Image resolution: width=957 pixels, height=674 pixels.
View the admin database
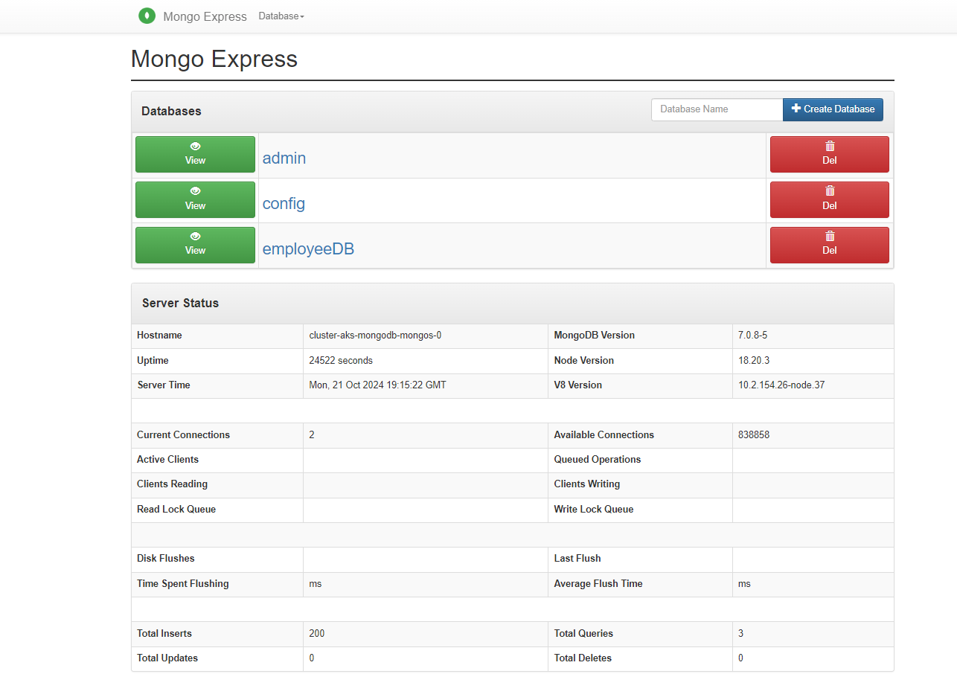(x=195, y=155)
